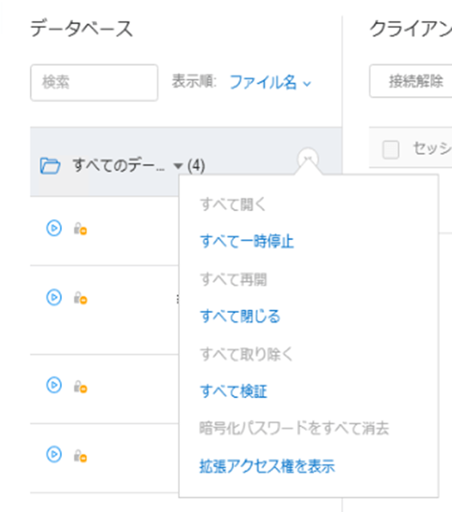Click the play status icon in fourth database row

click(54, 454)
